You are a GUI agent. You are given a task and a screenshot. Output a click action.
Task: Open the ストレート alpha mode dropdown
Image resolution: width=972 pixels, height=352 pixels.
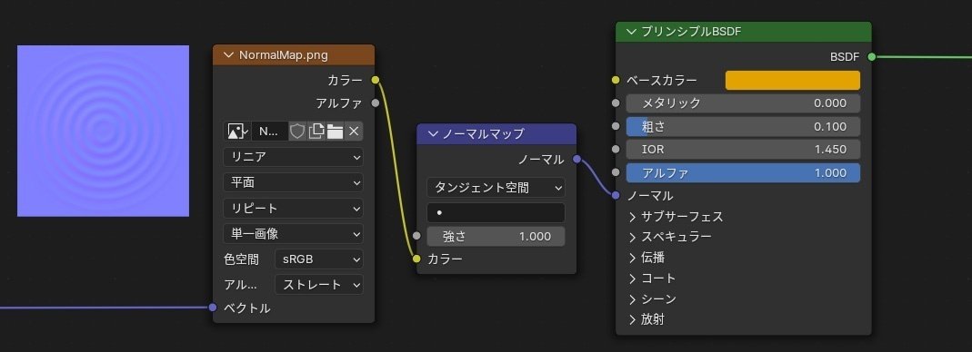pyautogui.click(x=319, y=285)
